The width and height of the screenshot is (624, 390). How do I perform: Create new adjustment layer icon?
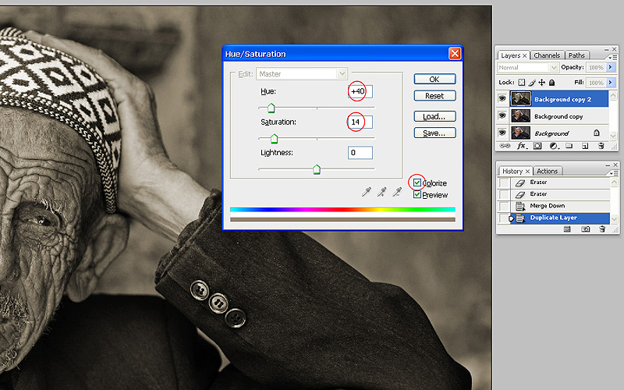(553, 146)
